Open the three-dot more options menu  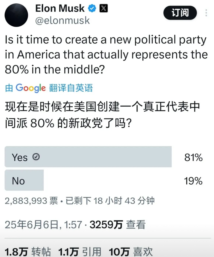tap(206, 13)
